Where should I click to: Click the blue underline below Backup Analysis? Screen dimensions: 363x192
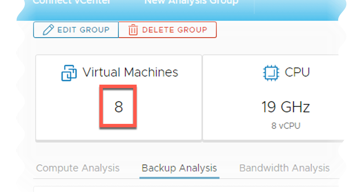(x=179, y=178)
